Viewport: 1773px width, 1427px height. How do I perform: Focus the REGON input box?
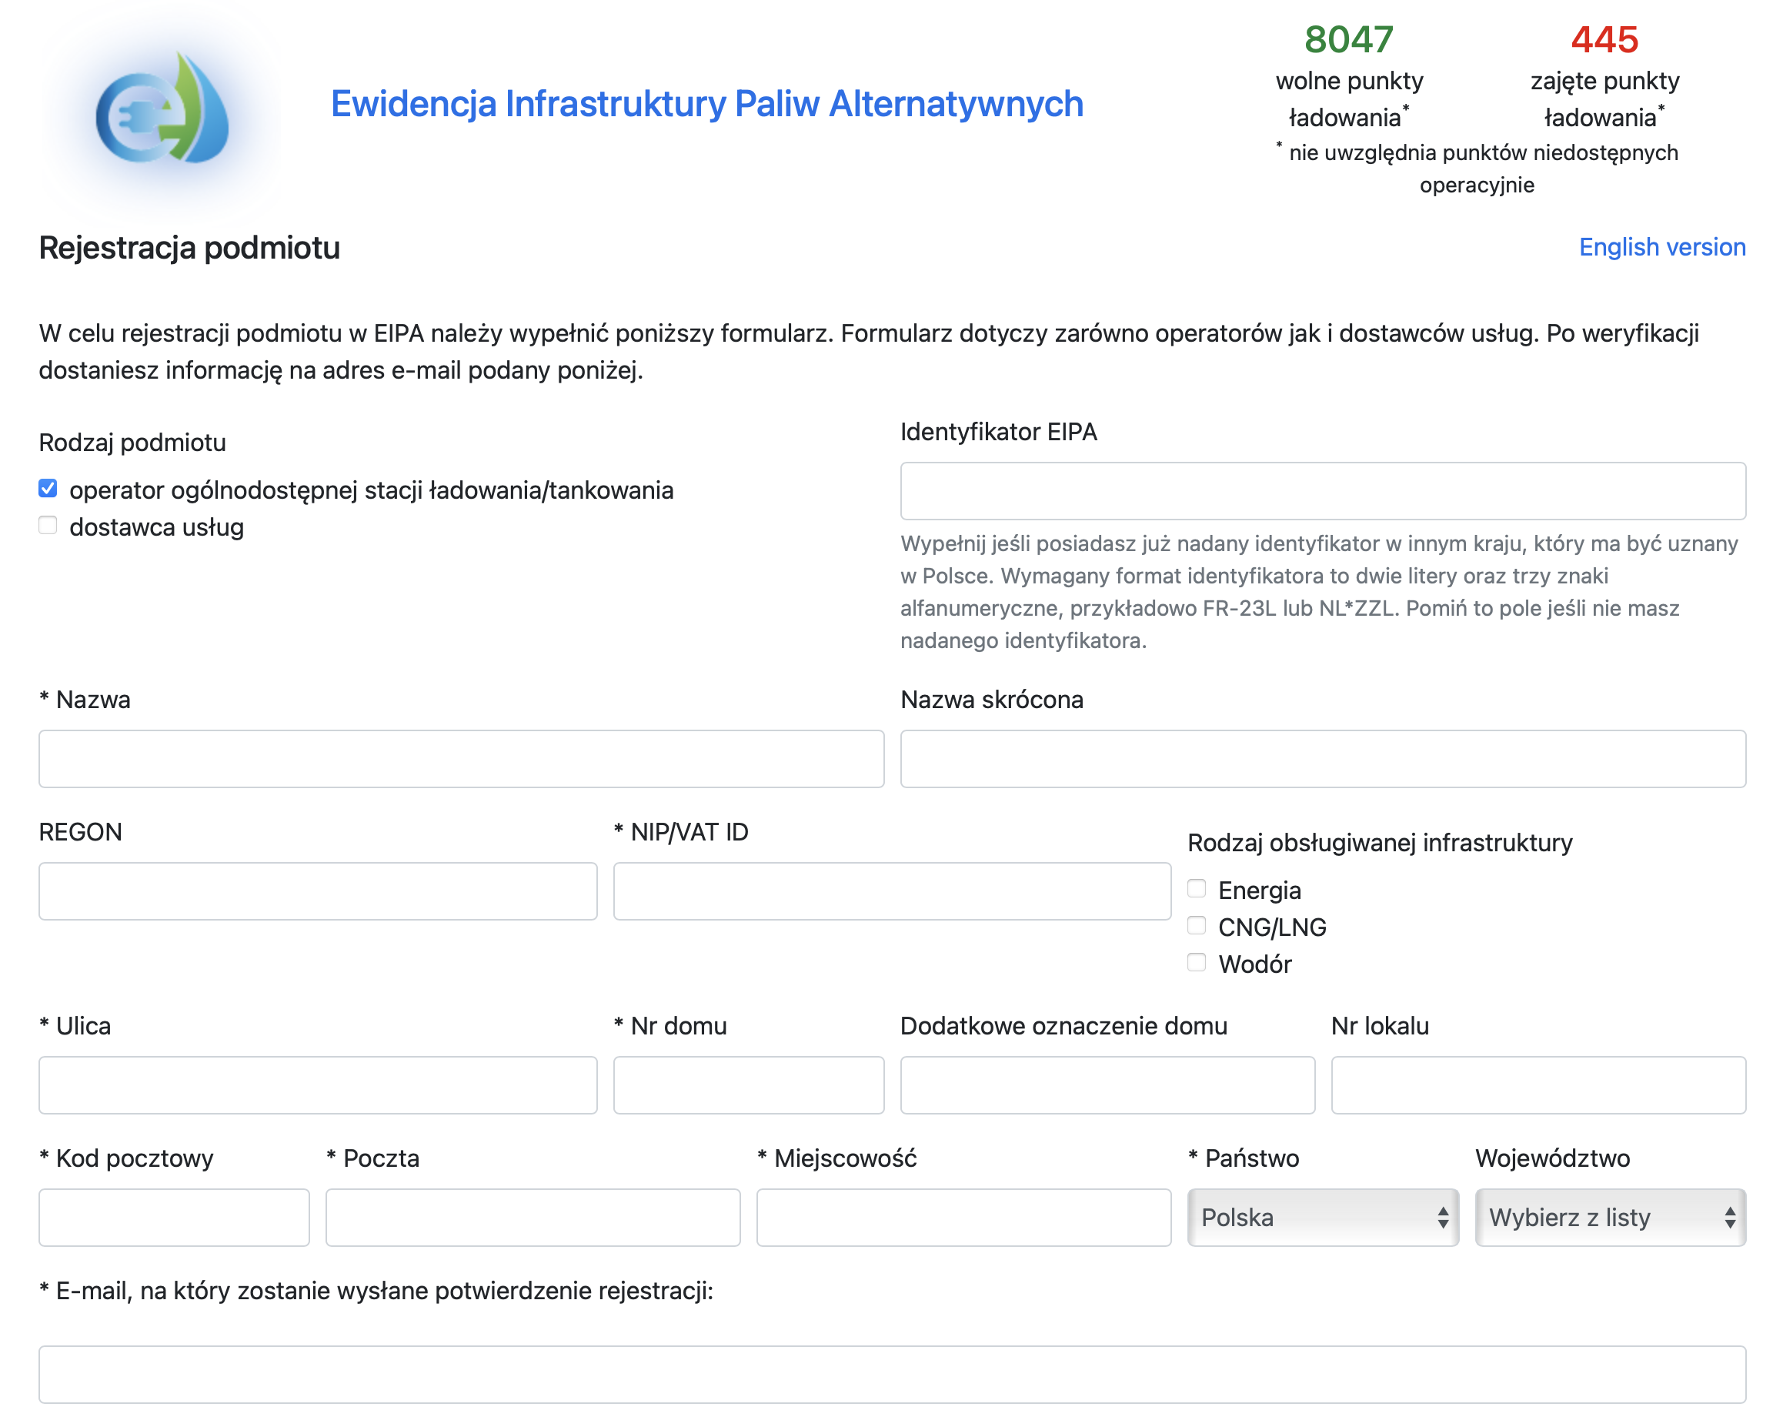click(317, 891)
